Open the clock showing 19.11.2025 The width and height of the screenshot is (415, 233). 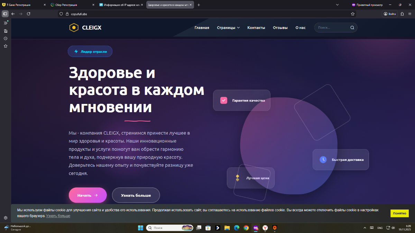click(x=404, y=228)
